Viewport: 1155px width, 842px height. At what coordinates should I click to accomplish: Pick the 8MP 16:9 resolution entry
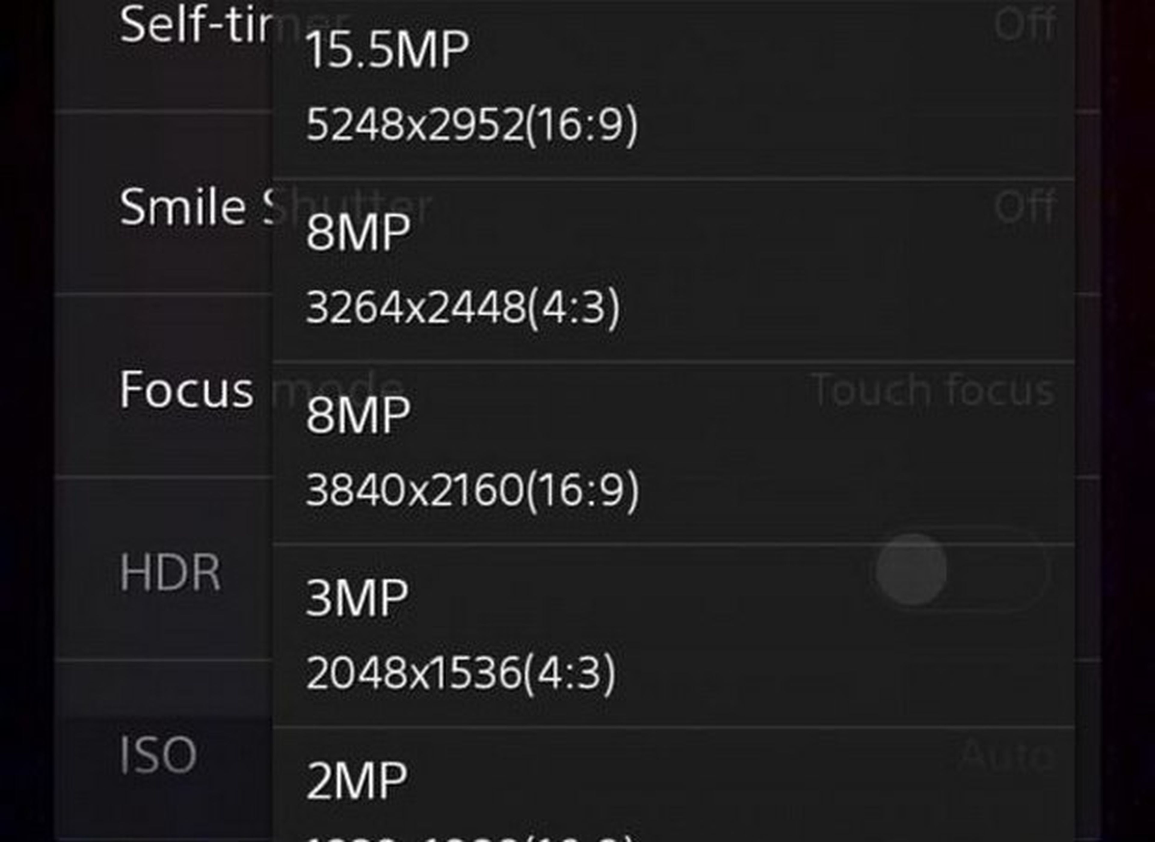coord(673,453)
